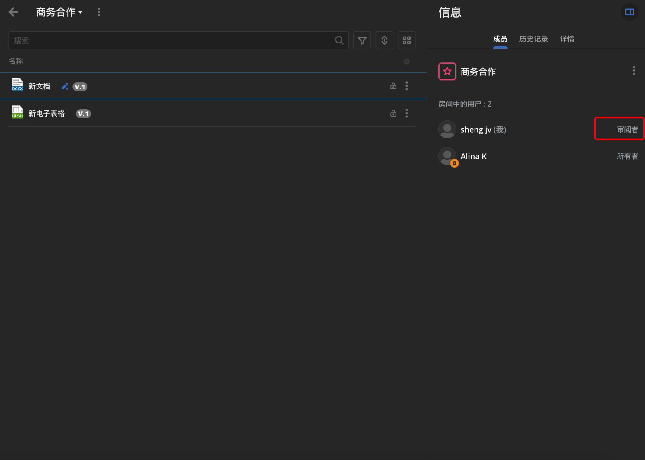Toggle the lock icon on 新文档 row
The height and width of the screenshot is (460, 645).
[393, 86]
